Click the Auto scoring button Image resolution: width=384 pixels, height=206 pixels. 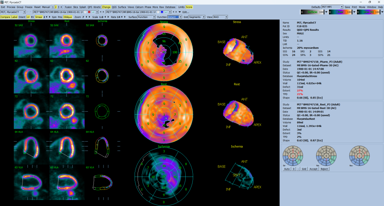click(x=287, y=169)
